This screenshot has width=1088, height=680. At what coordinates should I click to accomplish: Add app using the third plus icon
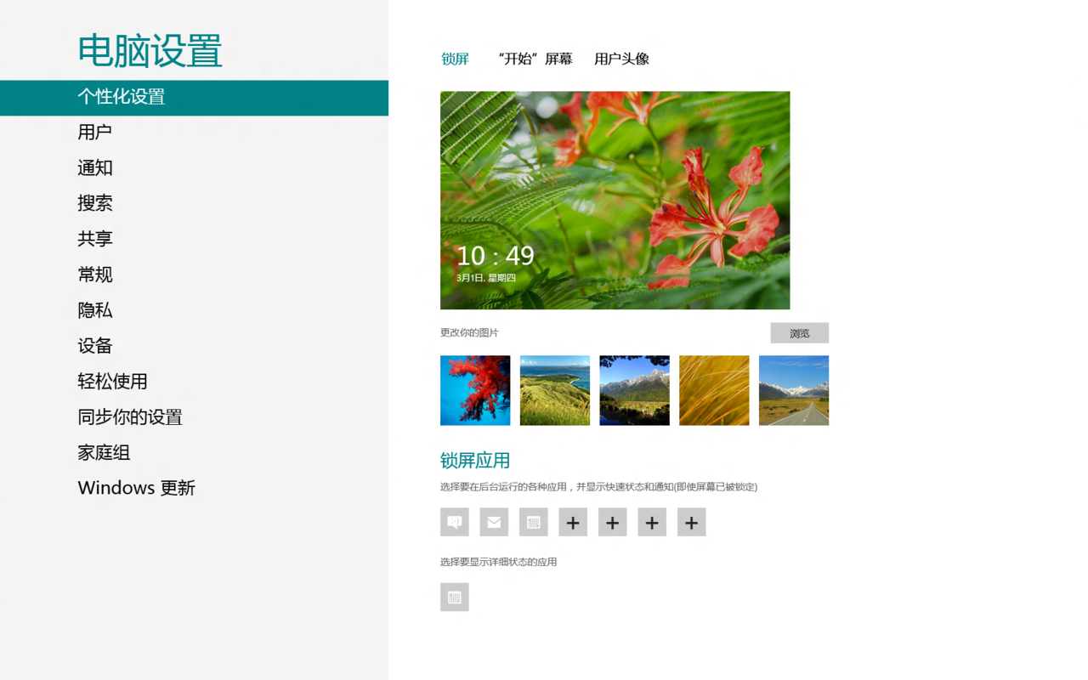652,522
